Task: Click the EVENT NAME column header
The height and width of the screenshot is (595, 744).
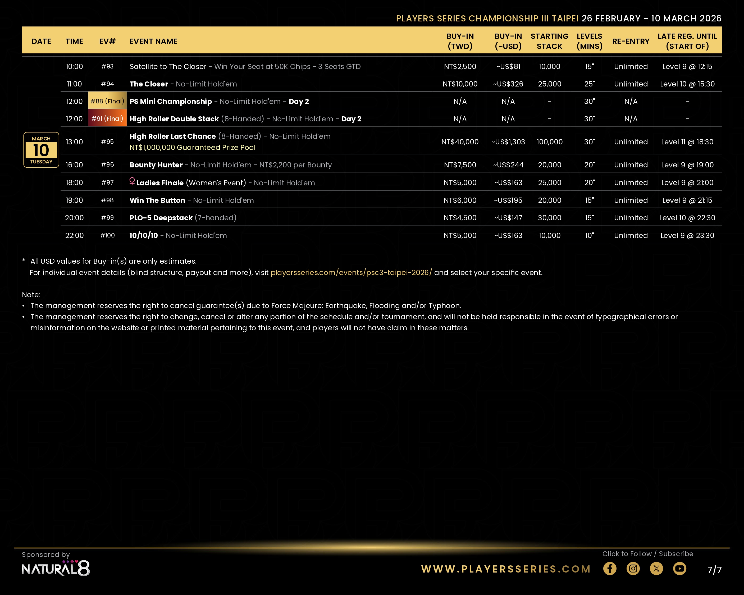Action: click(153, 42)
